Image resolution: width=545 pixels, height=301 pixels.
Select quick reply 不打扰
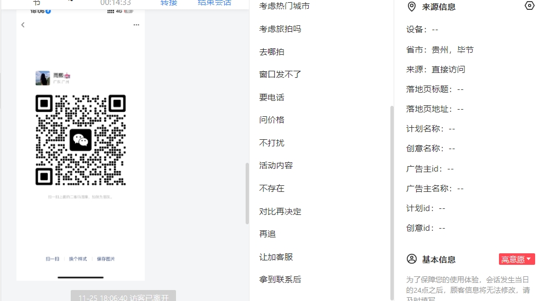click(272, 143)
